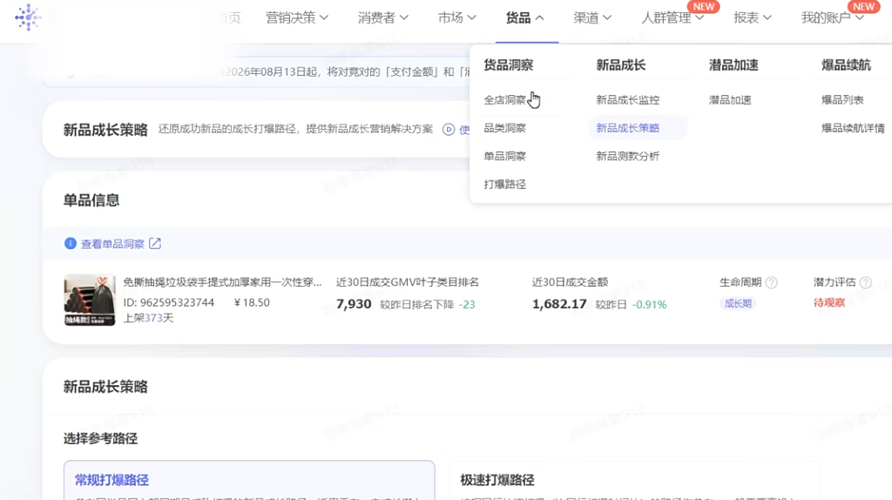Click the 单品信息 section heading
The height and width of the screenshot is (500, 892).
coord(91,200)
